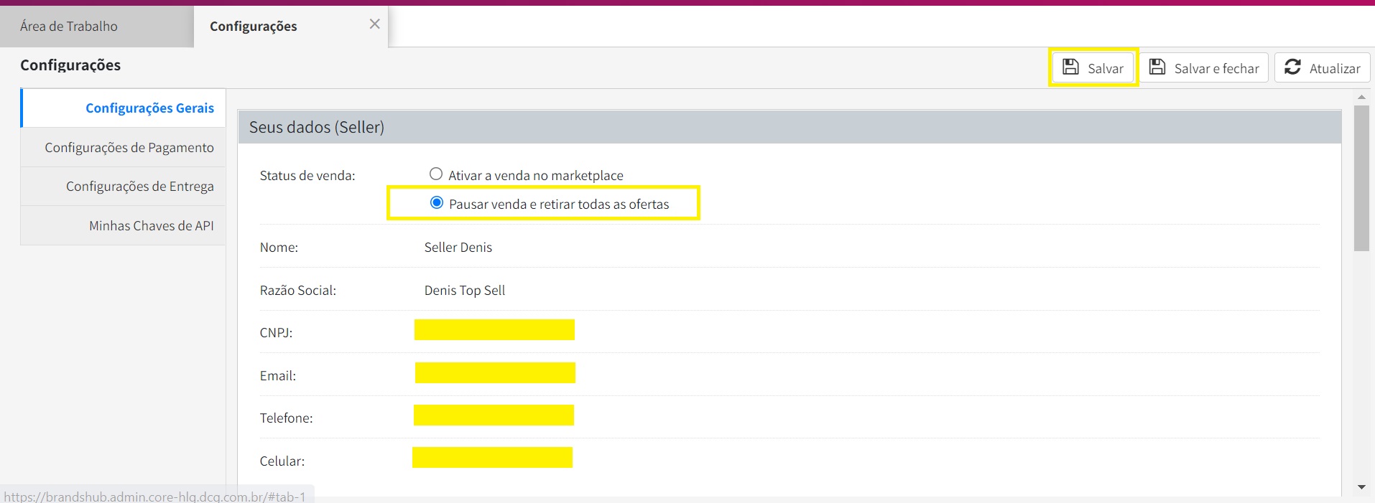The image size is (1375, 503).
Task: Click the Salvar floppy disk icon
Action: 1070,67
